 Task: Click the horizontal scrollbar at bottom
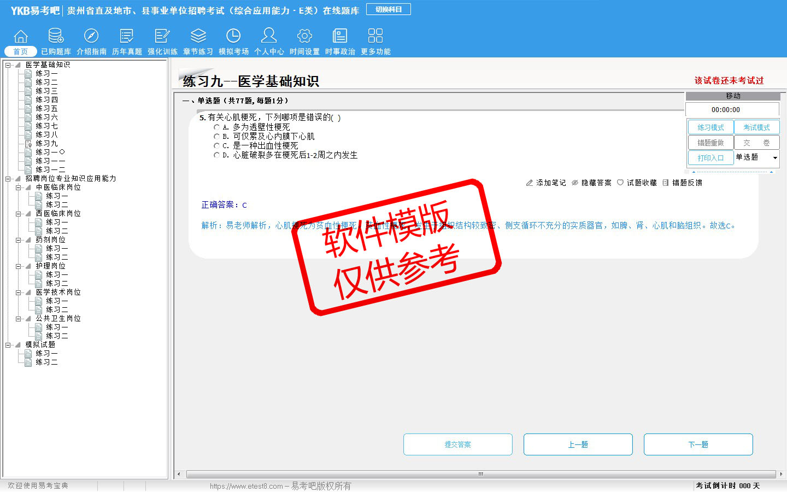click(x=480, y=474)
